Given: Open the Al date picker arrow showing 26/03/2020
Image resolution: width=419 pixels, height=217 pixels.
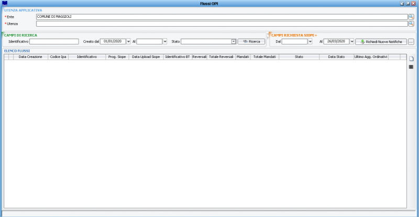Looking at the screenshot, I should [x=352, y=42].
